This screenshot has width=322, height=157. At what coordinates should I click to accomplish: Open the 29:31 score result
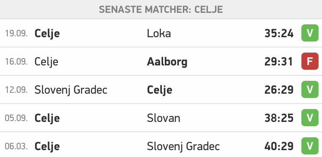click(x=279, y=62)
